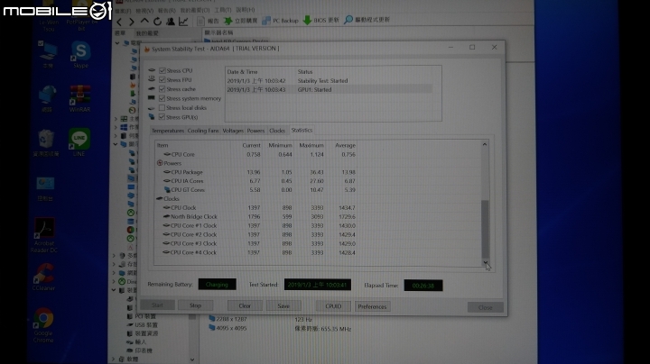Open the WinRAR desktop icon
The image size is (650, 364).
(80, 98)
